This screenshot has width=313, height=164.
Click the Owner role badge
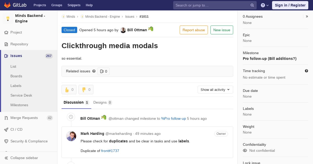click(221, 134)
